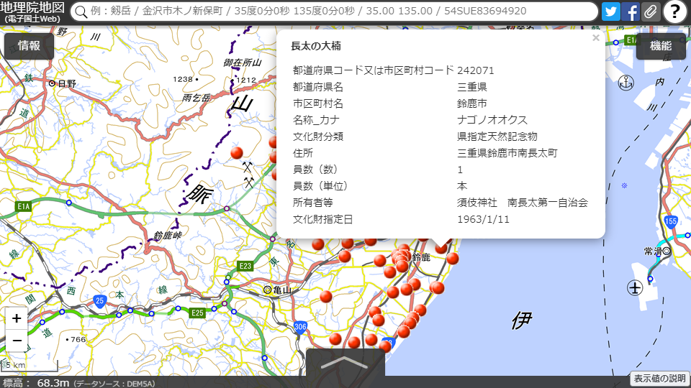Viewport: 691px width, 388px height.
Task: Click the 三重県鈴鹿市南長太町 address value
Action: [x=507, y=153]
